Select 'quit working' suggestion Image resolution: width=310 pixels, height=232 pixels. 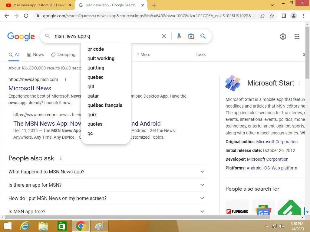click(106, 58)
